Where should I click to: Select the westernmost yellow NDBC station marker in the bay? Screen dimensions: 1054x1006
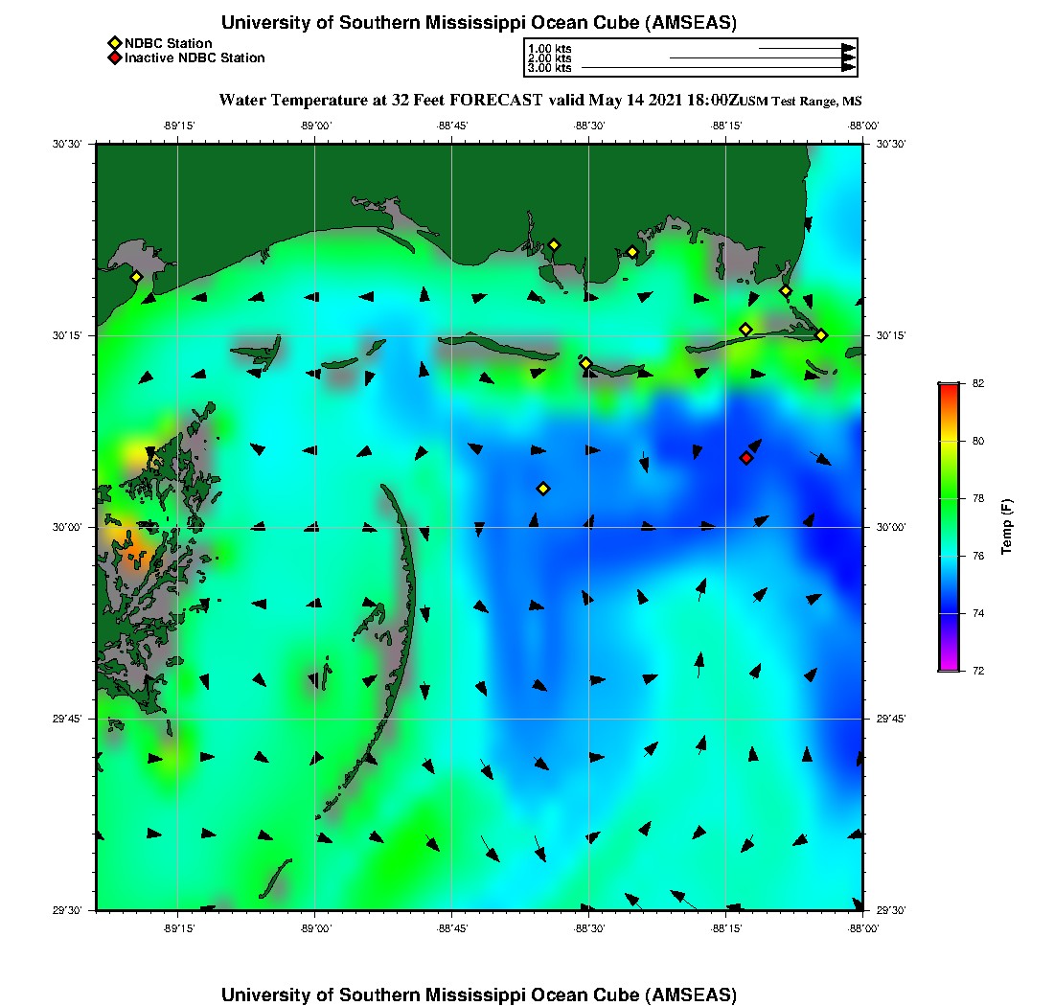(136, 277)
